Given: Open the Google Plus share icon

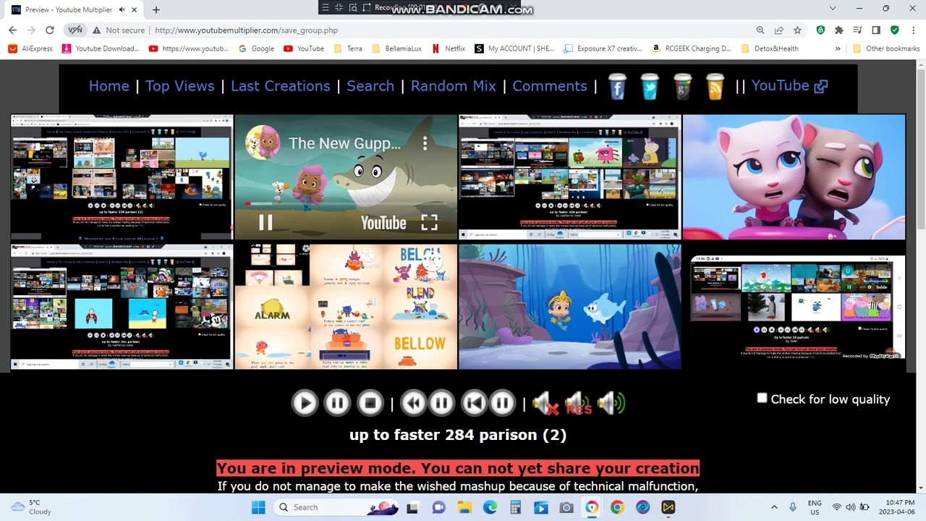Looking at the screenshot, I should [683, 86].
